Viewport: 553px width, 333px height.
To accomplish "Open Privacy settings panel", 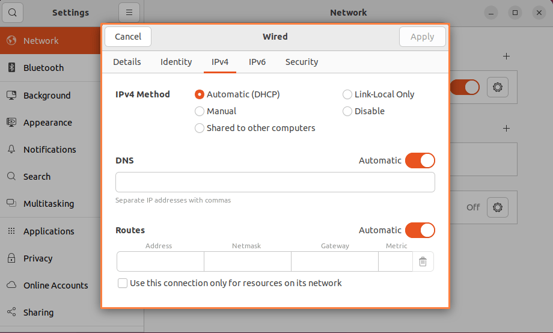I will (x=50, y=258).
